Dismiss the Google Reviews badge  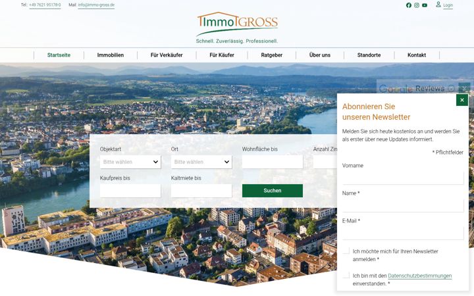click(x=464, y=88)
